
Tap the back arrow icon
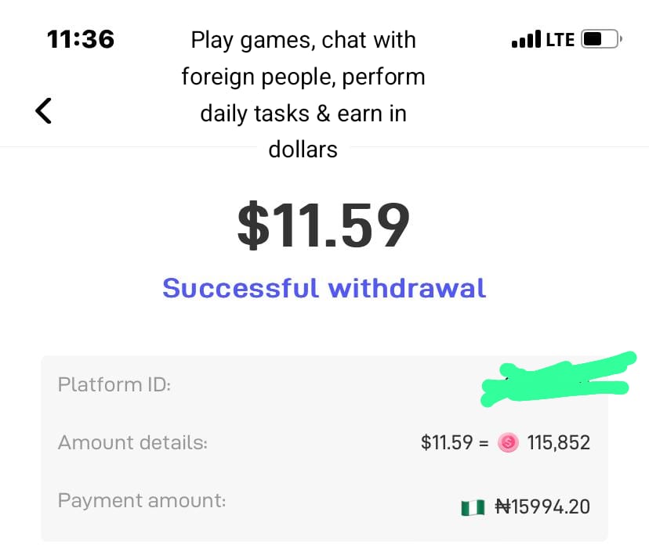(x=44, y=110)
